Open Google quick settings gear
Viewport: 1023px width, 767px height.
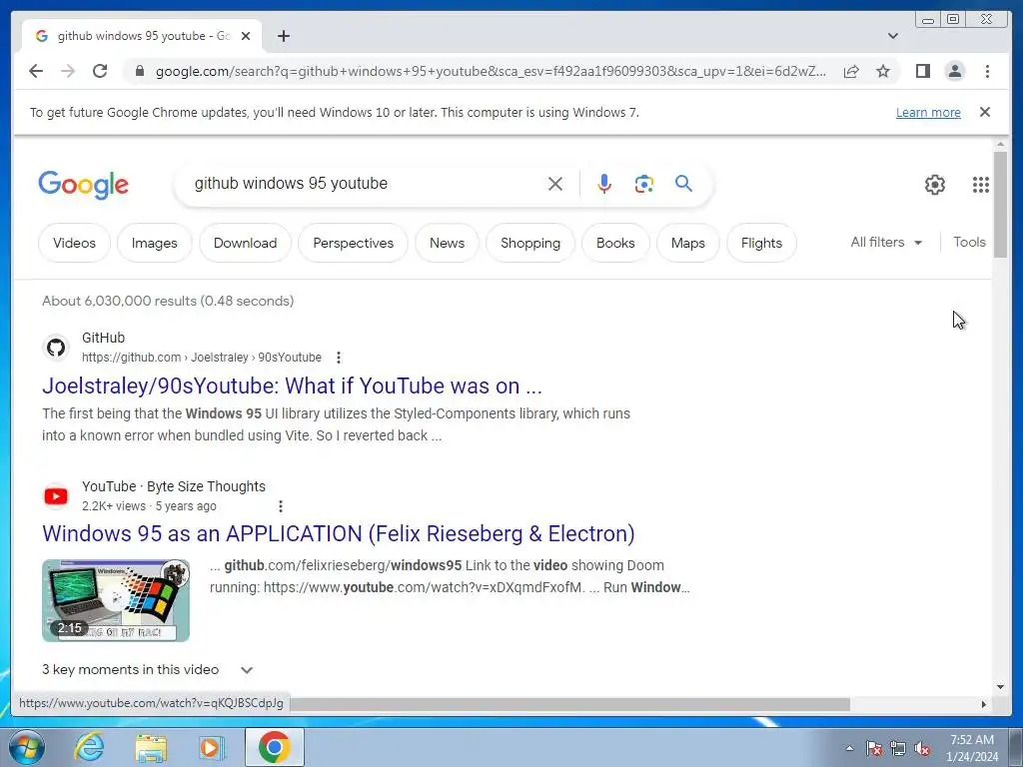(934, 185)
